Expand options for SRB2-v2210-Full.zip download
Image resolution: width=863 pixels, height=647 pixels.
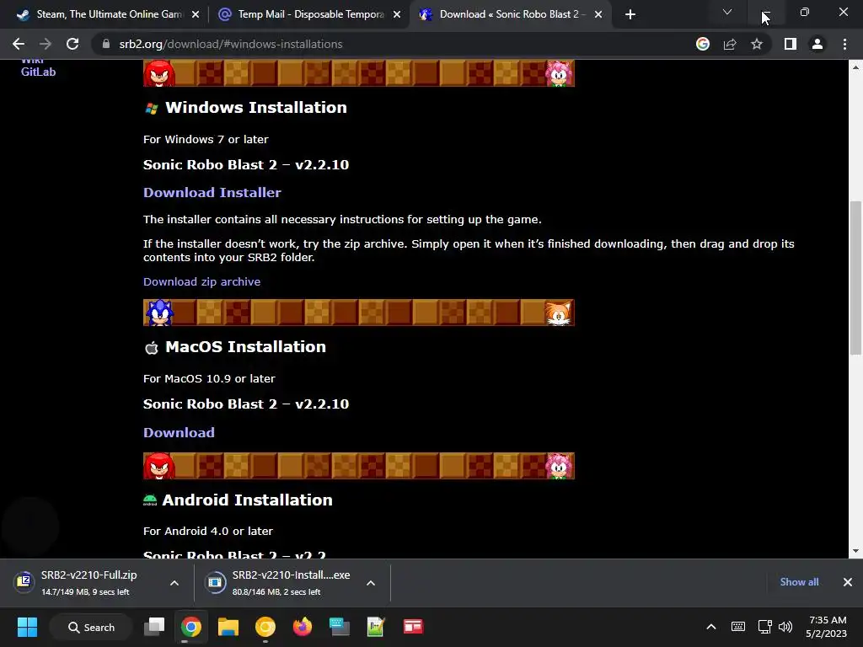(x=174, y=583)
